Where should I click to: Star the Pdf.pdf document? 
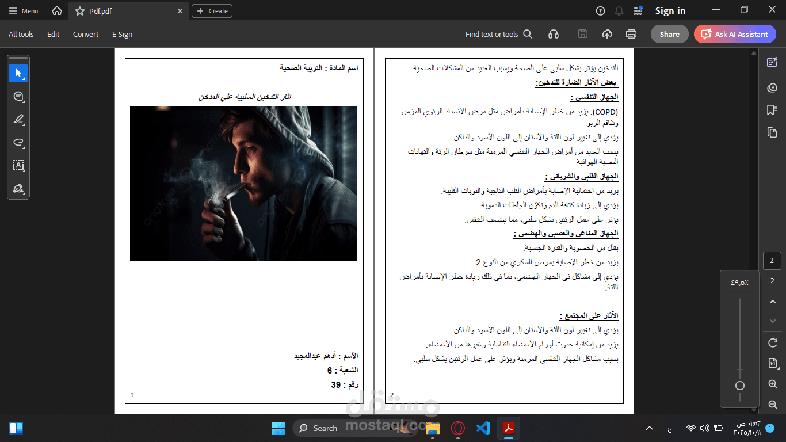pos(80,11)
